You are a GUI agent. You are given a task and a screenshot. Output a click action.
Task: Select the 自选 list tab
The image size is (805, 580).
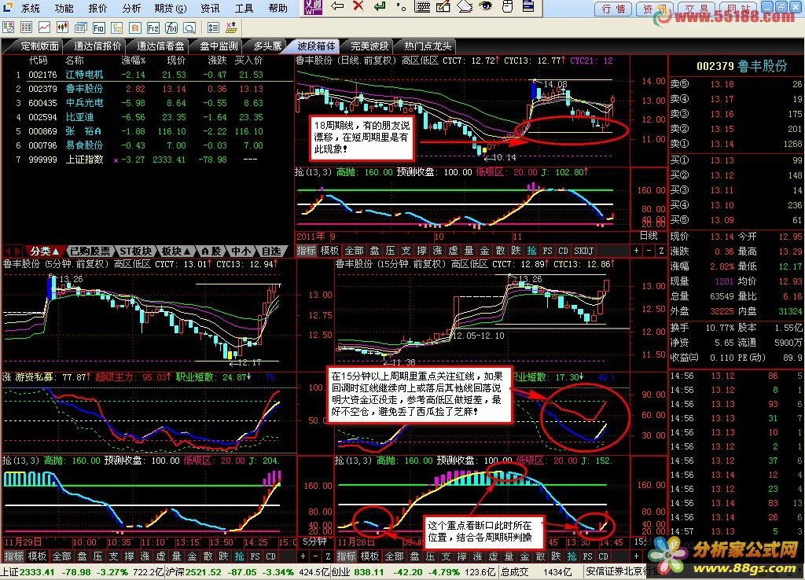pyautogui.click(x=271, y=251)
